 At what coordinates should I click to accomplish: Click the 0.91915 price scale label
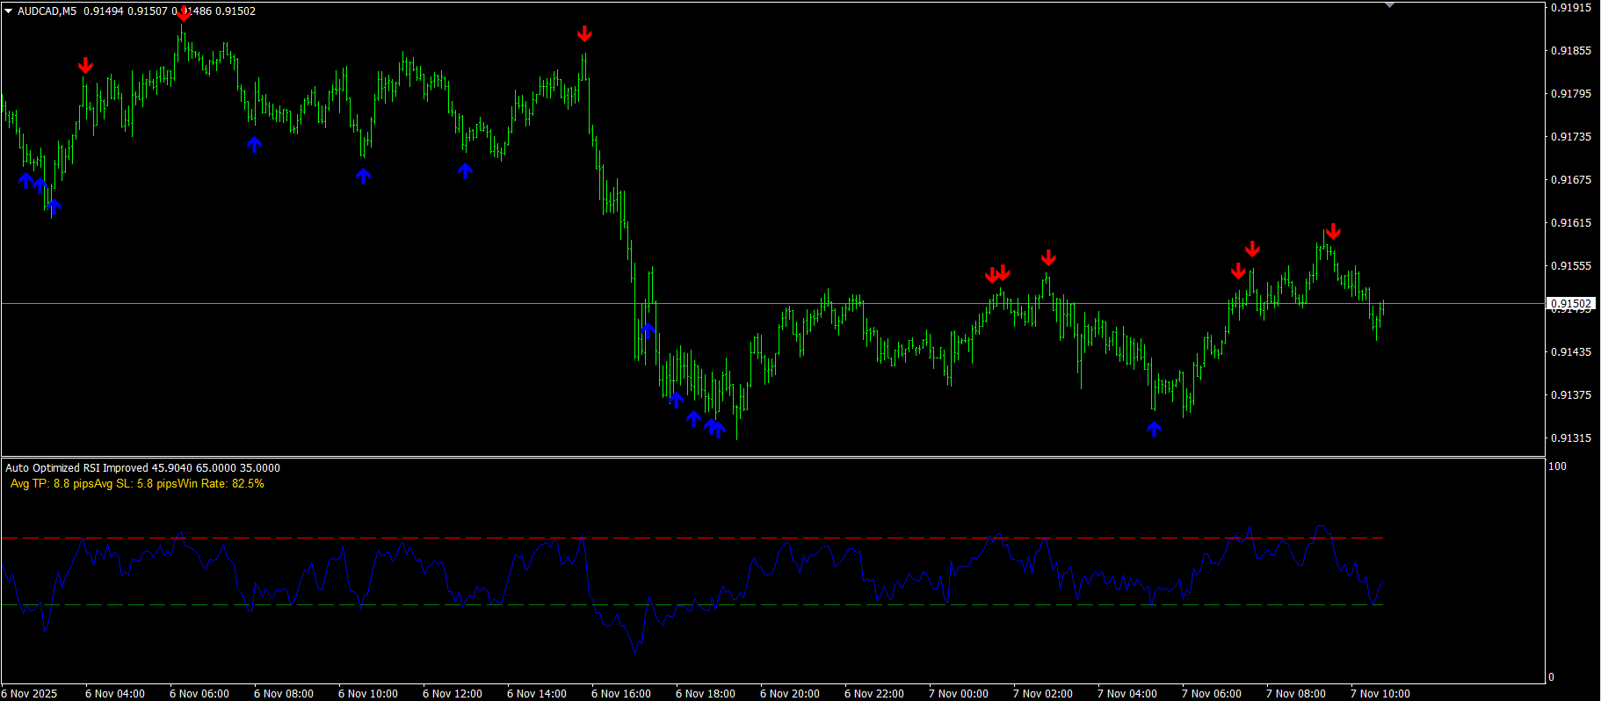tap(1571, 7)
